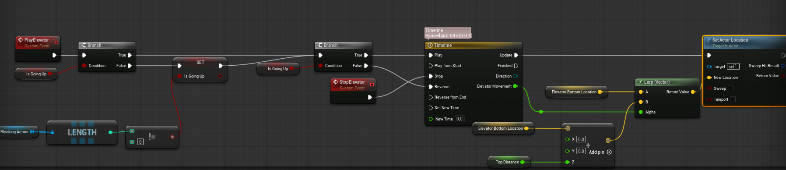The width and height of the screenshot is (786, 170).
Task: Click the Timeline Finished output pin
Action: [x=516, y=66]
